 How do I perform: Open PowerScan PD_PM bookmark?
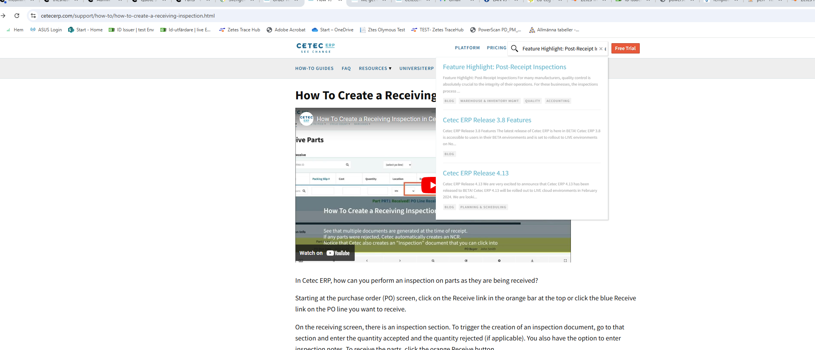click(x=496, y=30)
